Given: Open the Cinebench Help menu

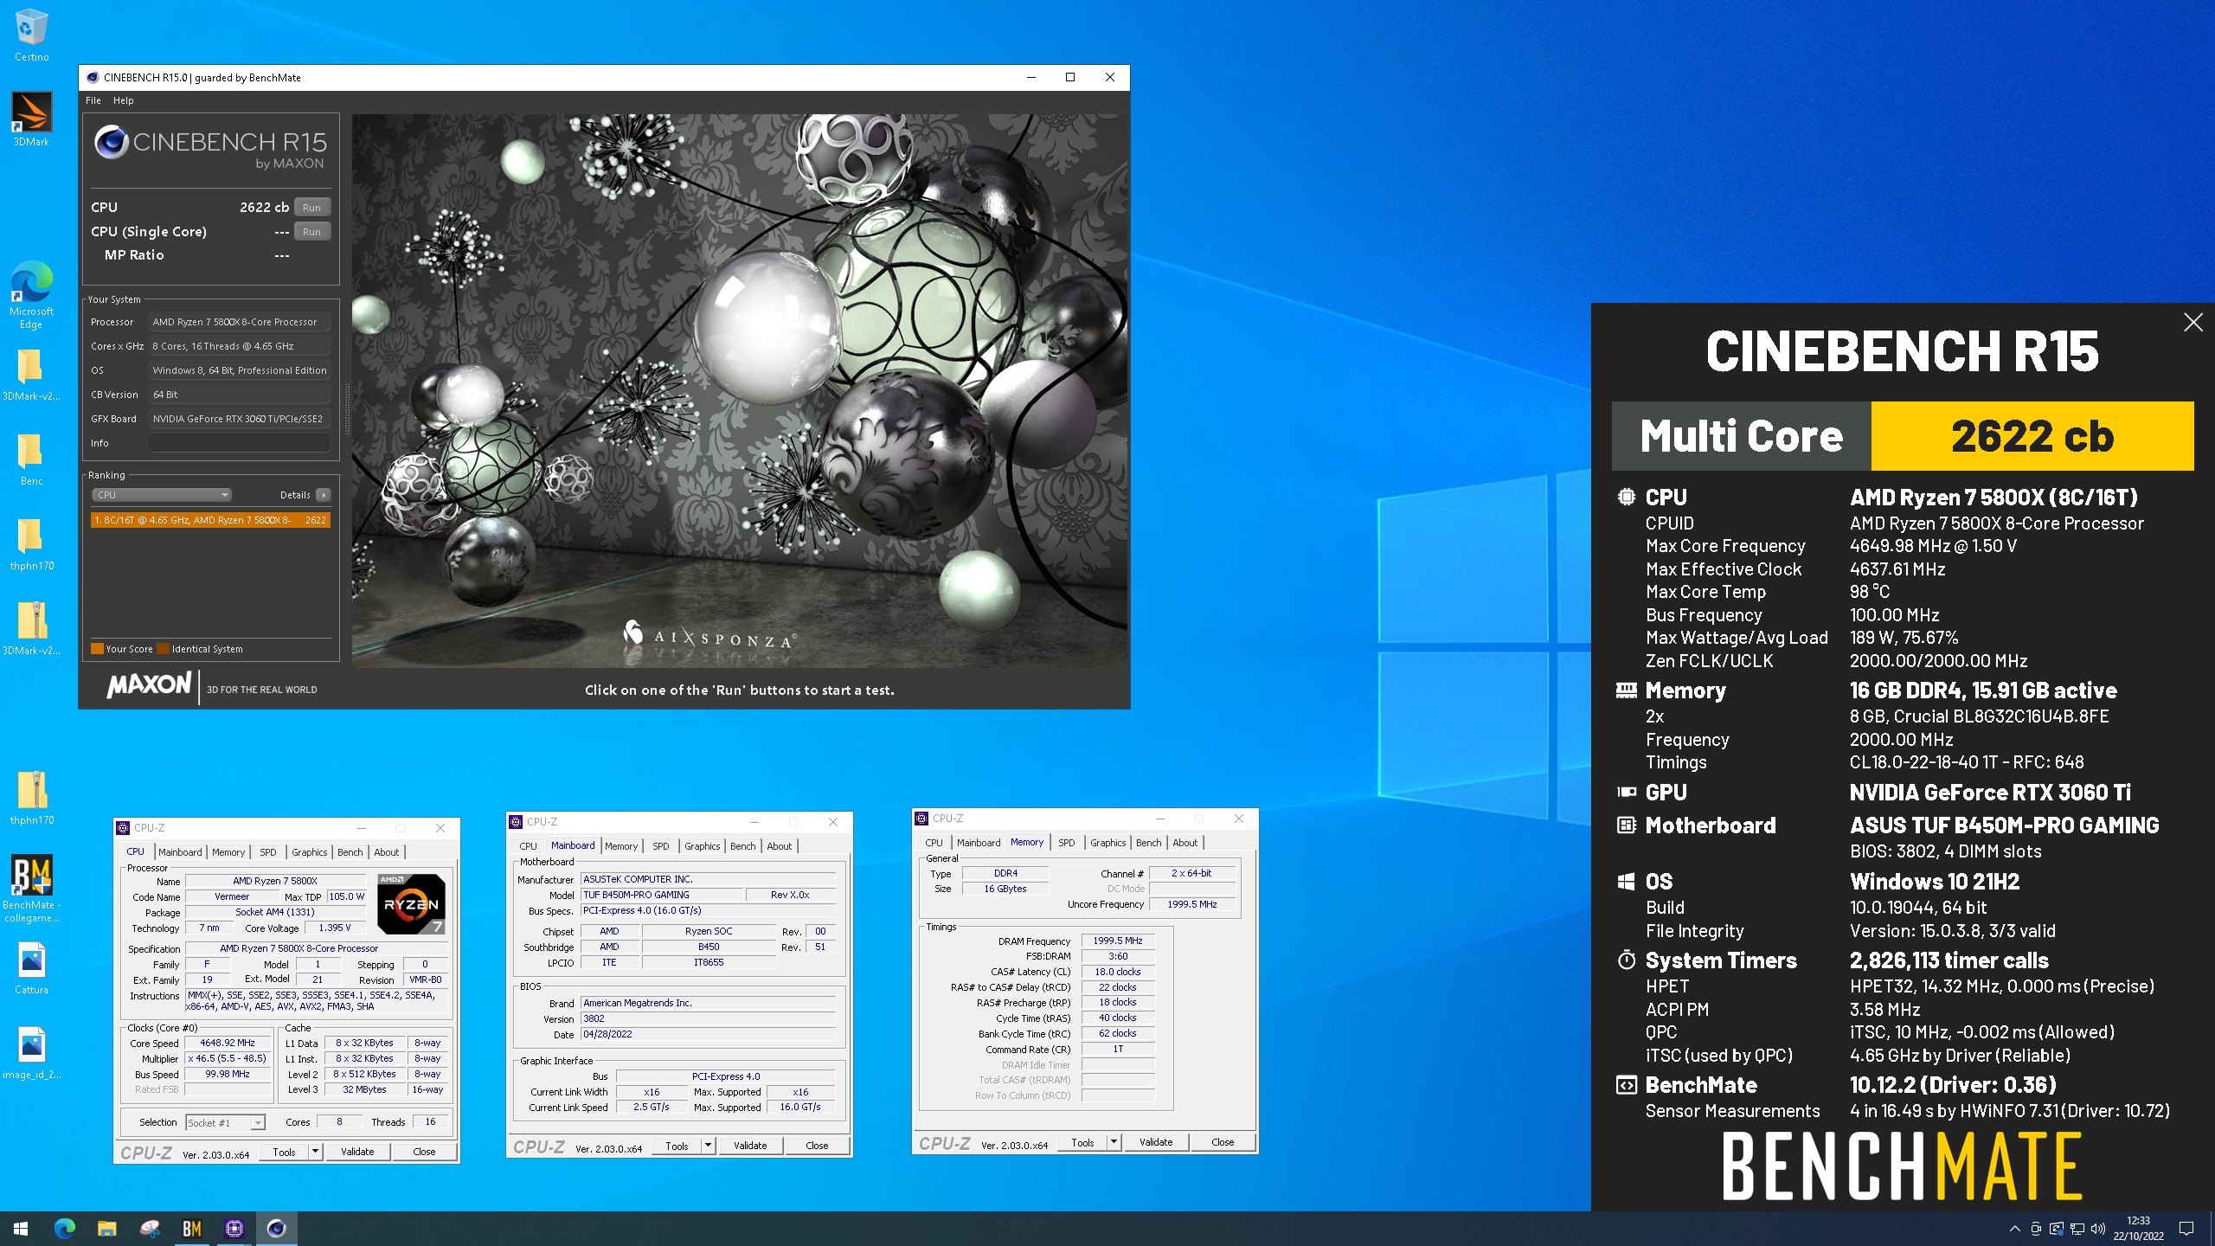Looking at the screenshot, I should (124, 100).
